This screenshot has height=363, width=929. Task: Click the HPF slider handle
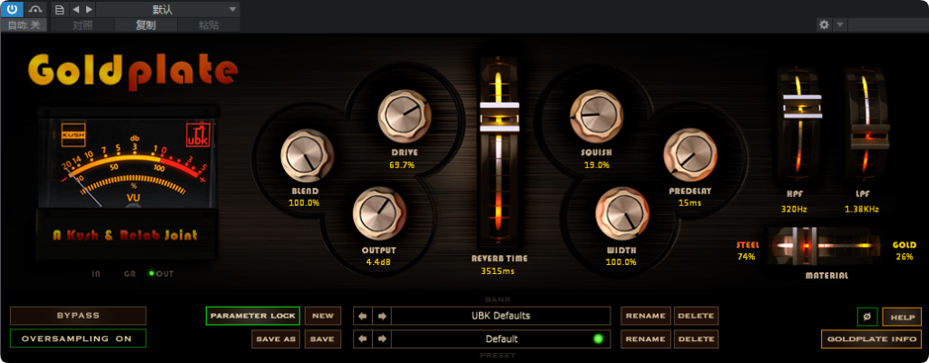pos(802,106)
